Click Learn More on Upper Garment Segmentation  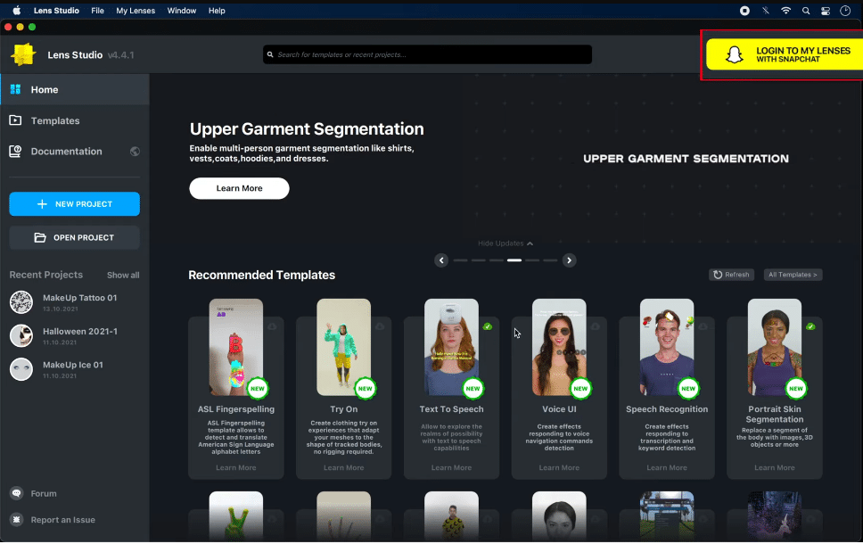240,188
